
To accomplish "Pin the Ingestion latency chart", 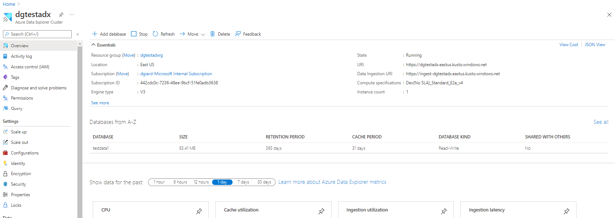I will click(x=567, y=211).
